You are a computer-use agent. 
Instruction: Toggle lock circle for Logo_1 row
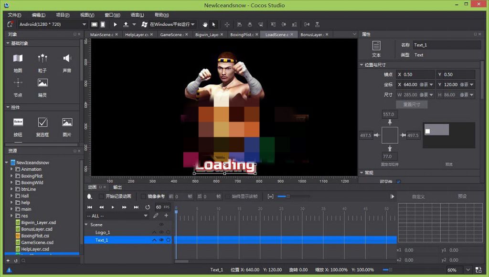pos(169,232)
